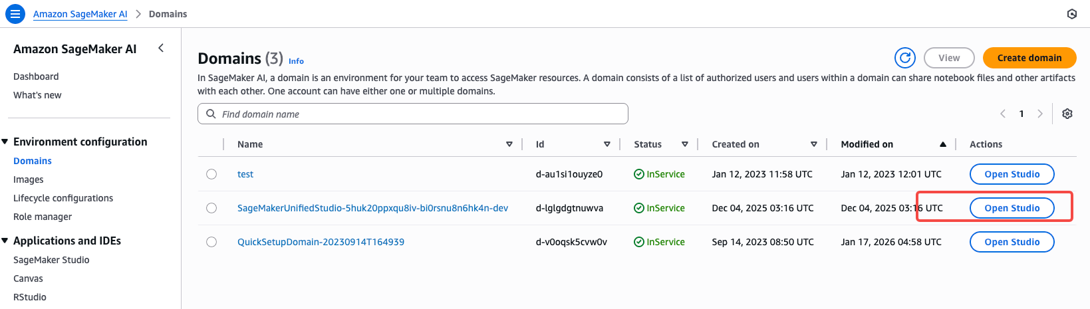1090x309 pixels.
Task: Select the SageMakerUnifiedStudio domain radio button
Action: point(211,208)
